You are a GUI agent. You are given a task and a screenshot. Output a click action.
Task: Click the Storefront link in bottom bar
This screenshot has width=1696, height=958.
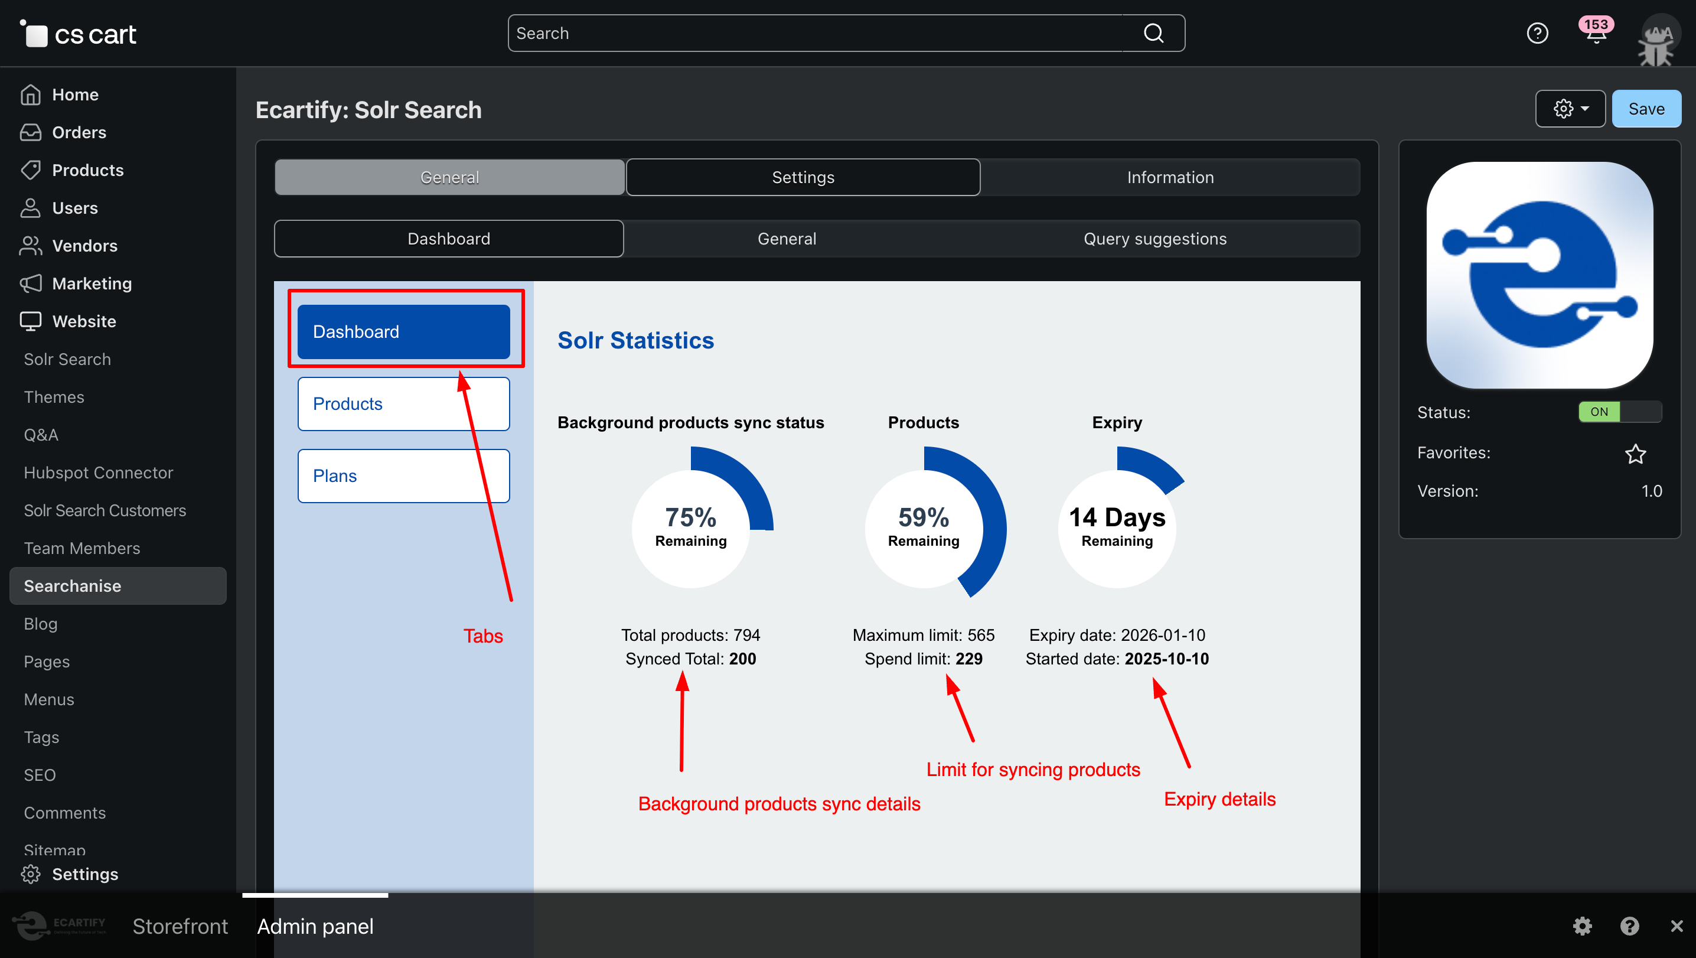[180, 926]
